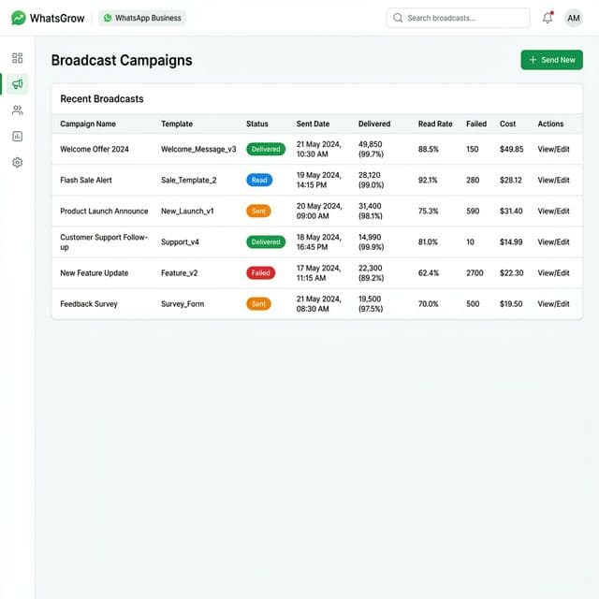The width and height of the screenshot is (599, 599).
Task: Click the Survey_Form template cell
Action: pos(183,304)
